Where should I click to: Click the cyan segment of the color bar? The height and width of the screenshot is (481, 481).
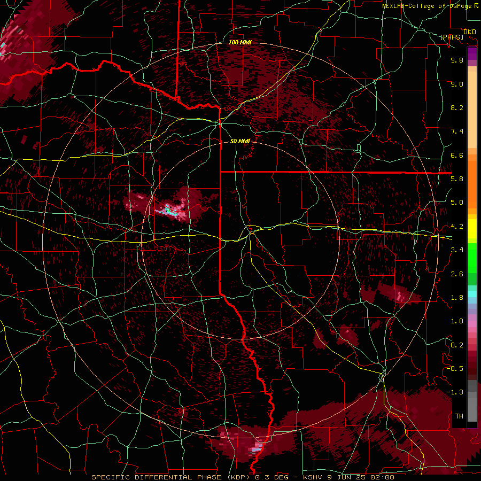click(472, 294)
